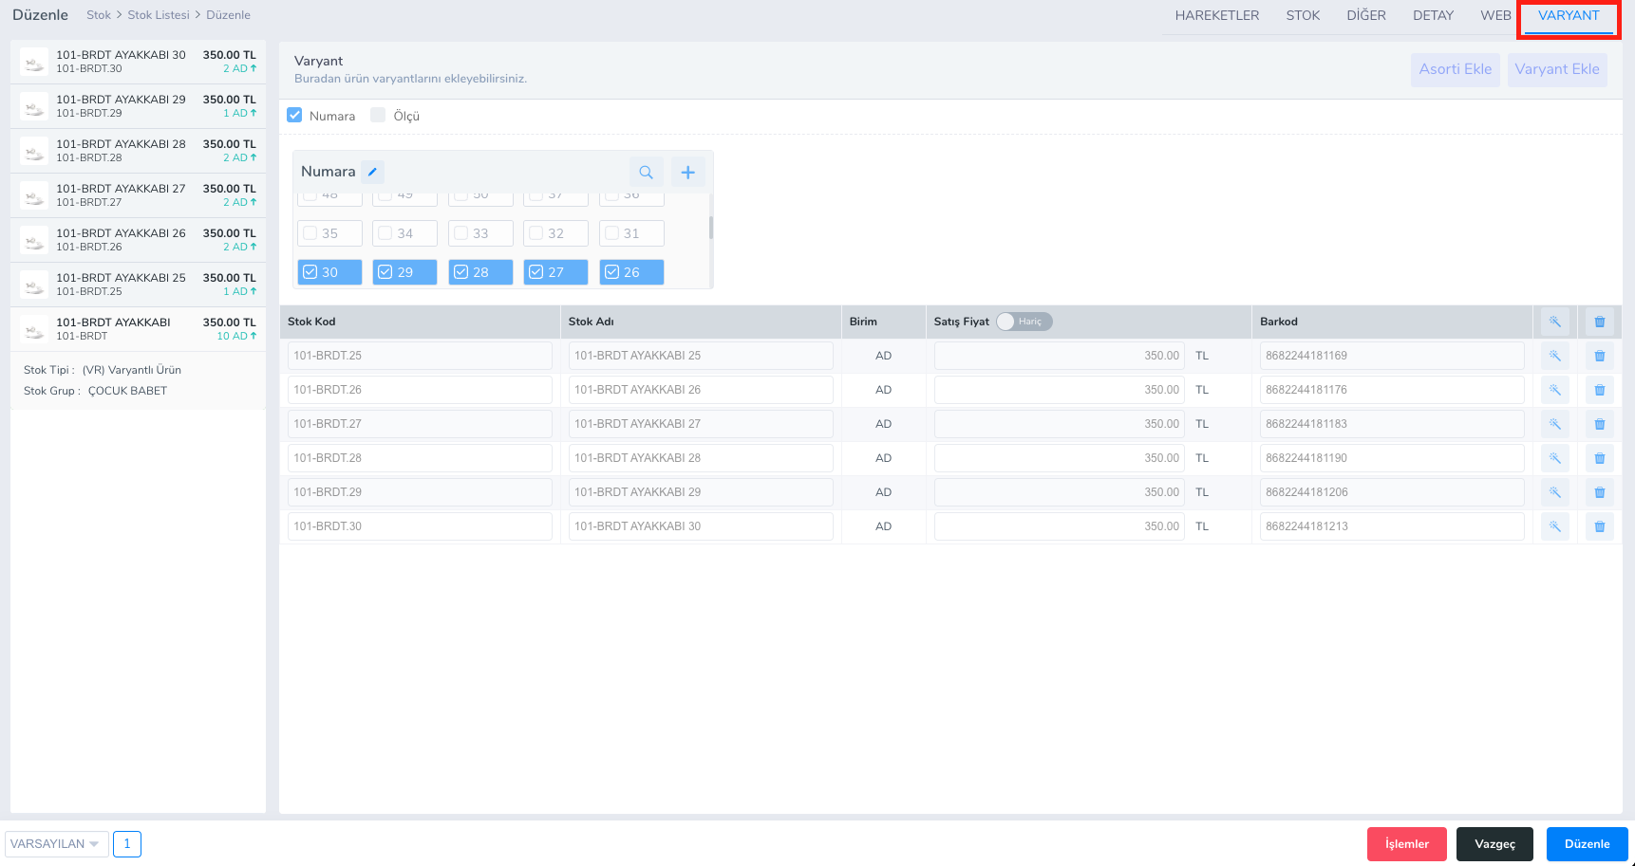
Task: Click the search icon in Numara panel
Action: 646,172
